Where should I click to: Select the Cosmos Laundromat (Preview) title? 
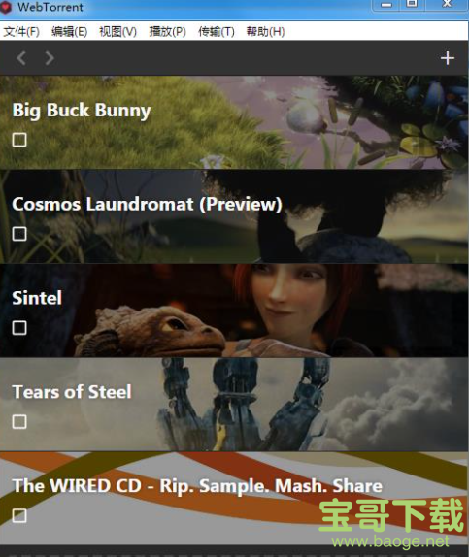(147, 204)
